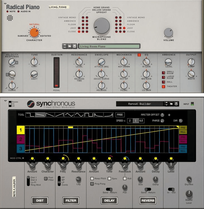Tick the Keep Pitch checkbox
The image size is (204, 209).
click(x=92, y=178)
